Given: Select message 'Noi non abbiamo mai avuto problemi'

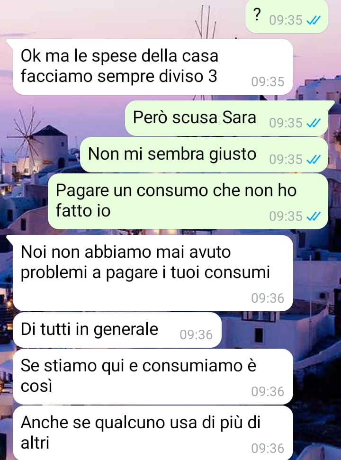Looking at the screenshot, I should [x=153, y=273].
